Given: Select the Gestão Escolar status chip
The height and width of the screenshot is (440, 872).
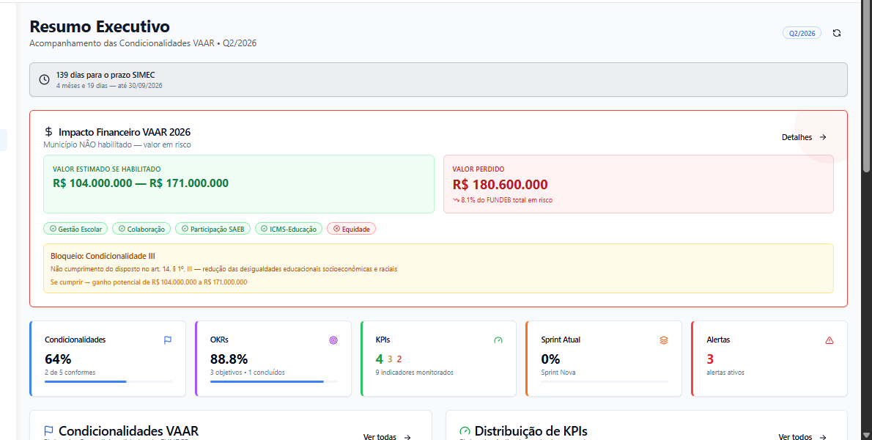Looking at the screenshot, I should 75,229.
